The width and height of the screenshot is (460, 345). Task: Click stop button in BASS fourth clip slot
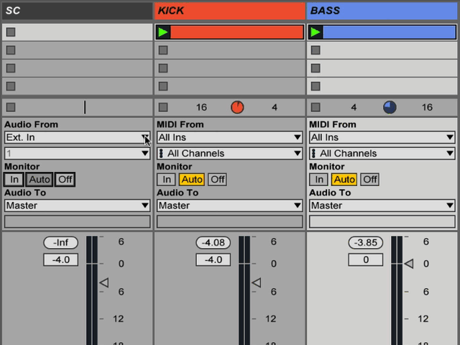pos(316,86)
